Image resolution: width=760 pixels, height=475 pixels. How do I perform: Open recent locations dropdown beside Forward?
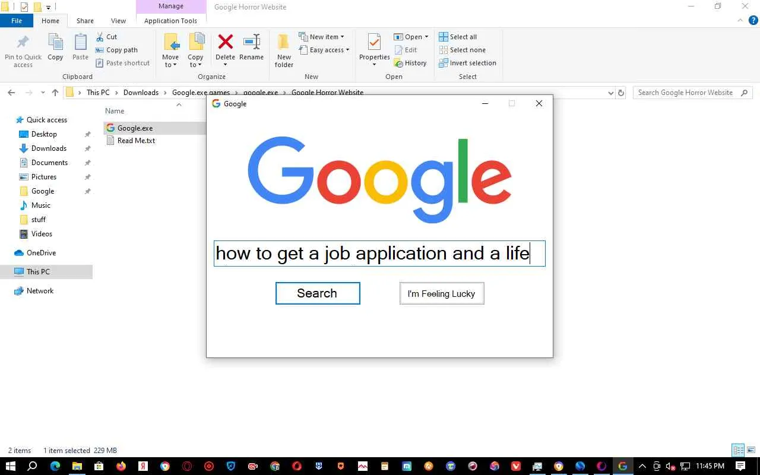pyautogui.click(x=43, y=93)
